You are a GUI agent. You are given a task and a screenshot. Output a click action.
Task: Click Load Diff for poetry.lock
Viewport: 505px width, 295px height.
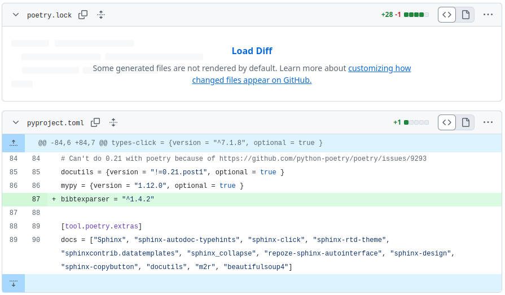[252, 51]
